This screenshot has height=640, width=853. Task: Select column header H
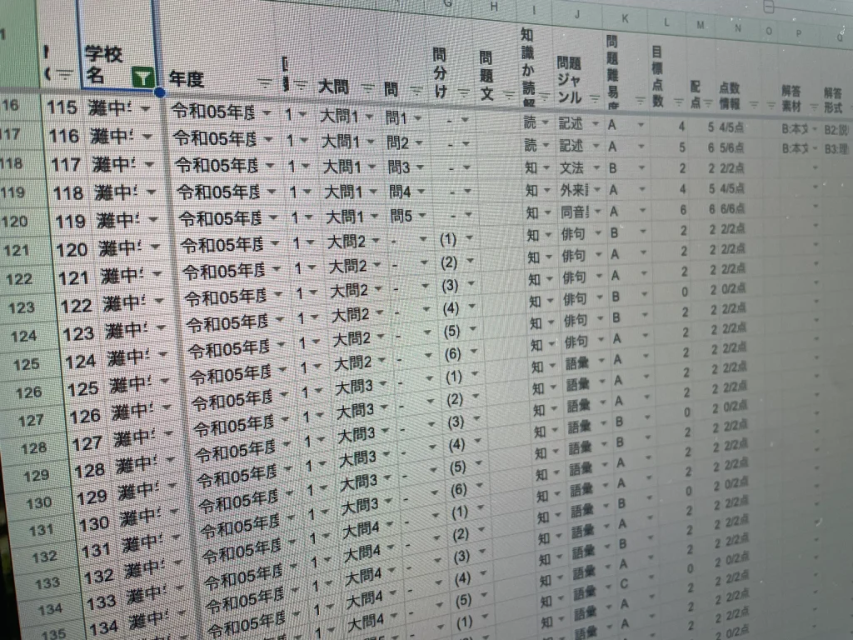pos(494,7)
